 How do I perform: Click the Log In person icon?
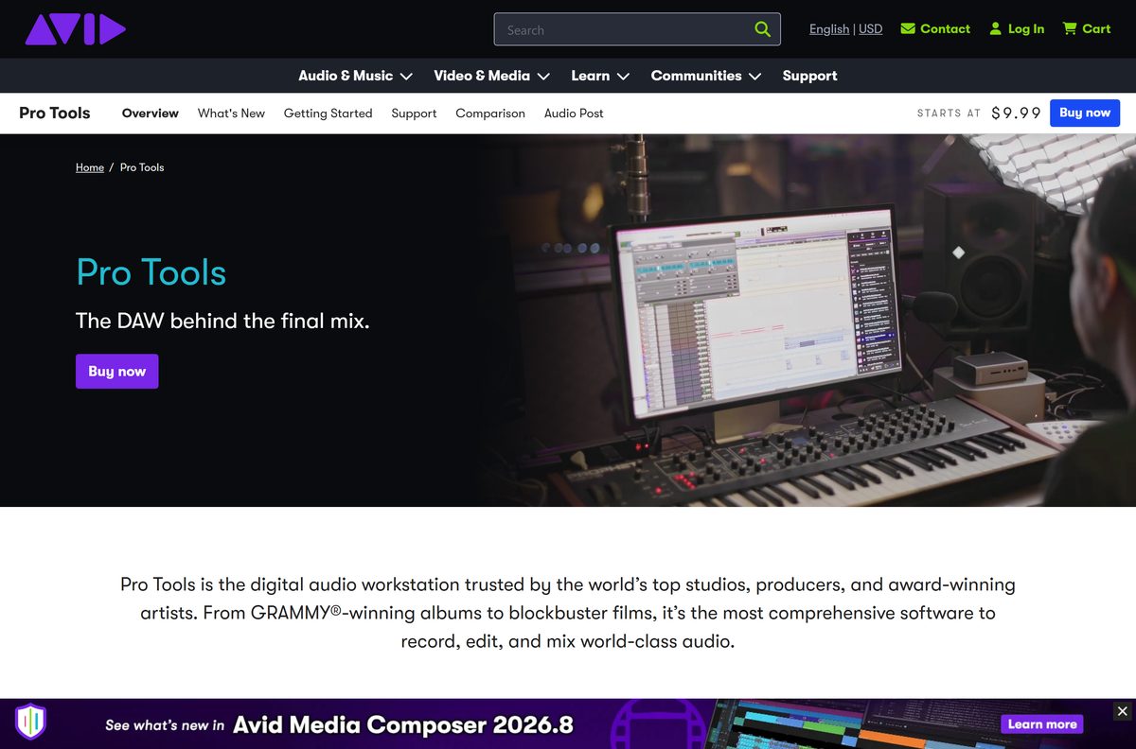coord(995,29)
